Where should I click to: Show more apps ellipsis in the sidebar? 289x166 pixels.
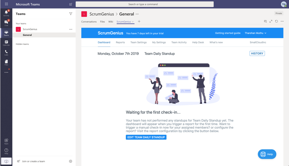coord(6,72)
